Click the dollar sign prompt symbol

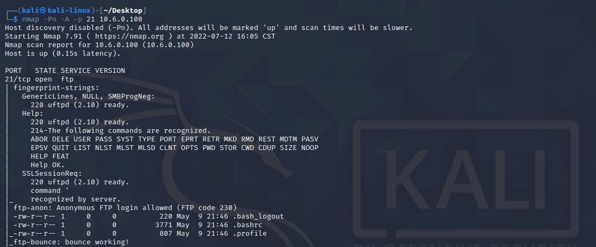(15, 19)
